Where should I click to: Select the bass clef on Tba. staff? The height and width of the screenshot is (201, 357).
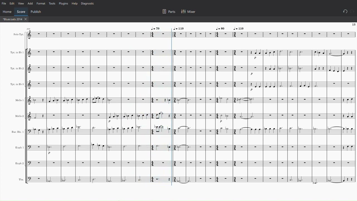coord(30,179)
